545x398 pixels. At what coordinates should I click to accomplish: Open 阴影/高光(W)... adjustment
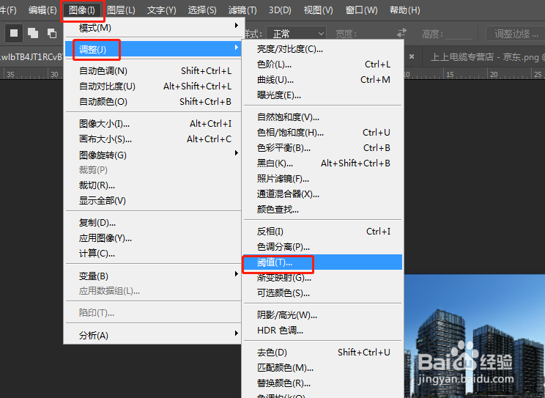pyautogui.click(x=322, y=315)
